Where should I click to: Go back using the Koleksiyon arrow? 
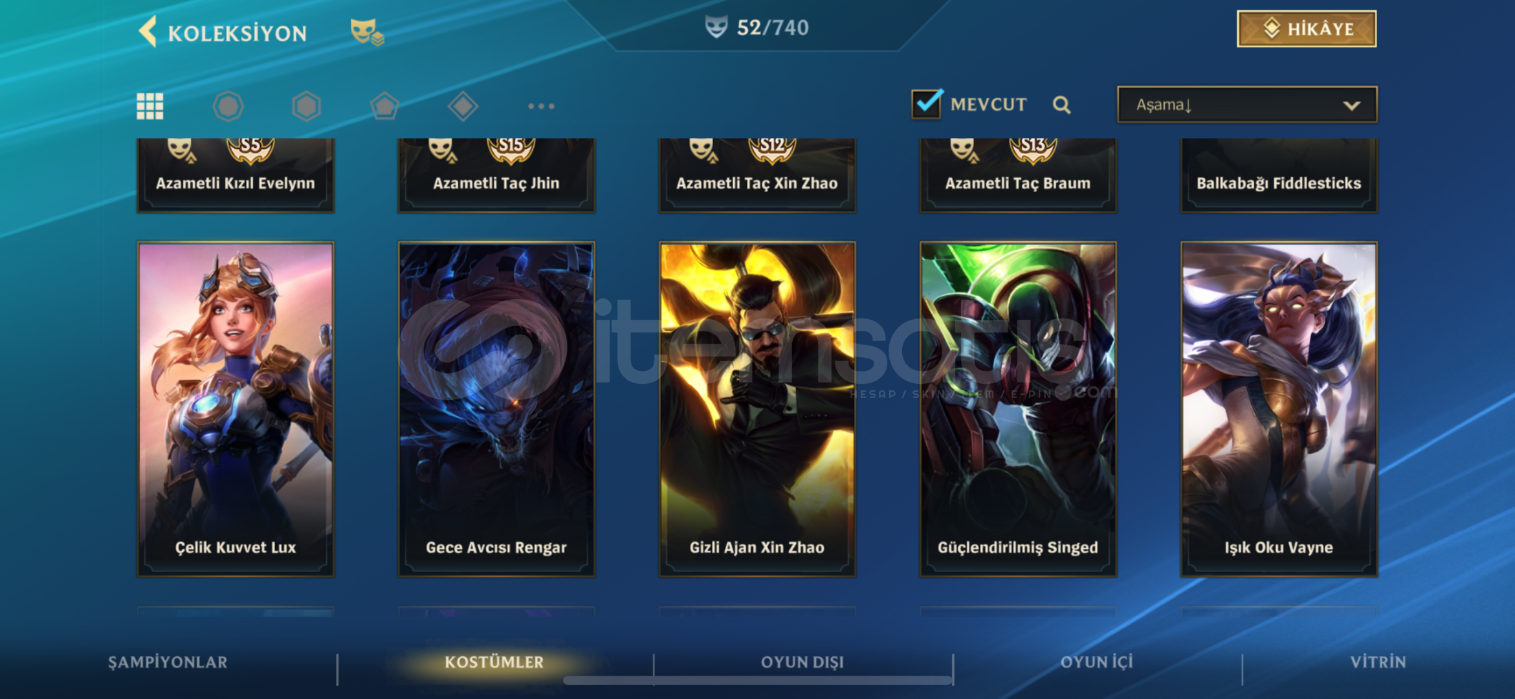pos(148,32)
